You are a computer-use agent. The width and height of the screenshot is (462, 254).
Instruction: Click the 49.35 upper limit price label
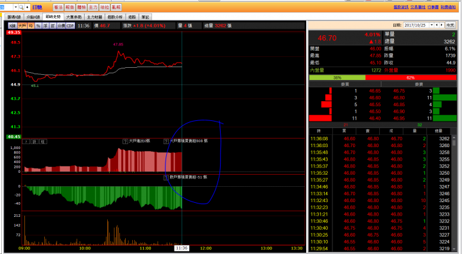click(x=14, y=33)
